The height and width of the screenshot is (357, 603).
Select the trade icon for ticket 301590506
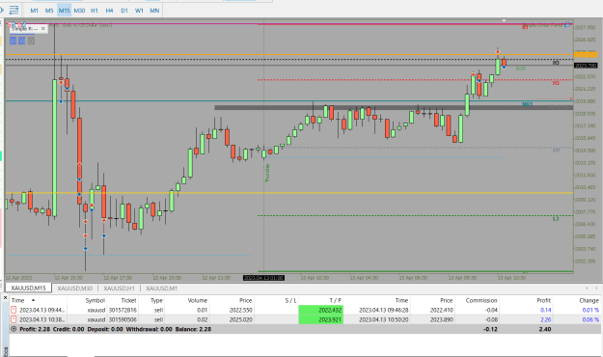tap(14, 319)
